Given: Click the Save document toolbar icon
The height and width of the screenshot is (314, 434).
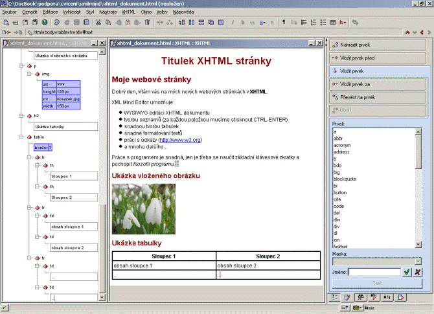Looking at the screenshot, I should [x=25, y=23].
